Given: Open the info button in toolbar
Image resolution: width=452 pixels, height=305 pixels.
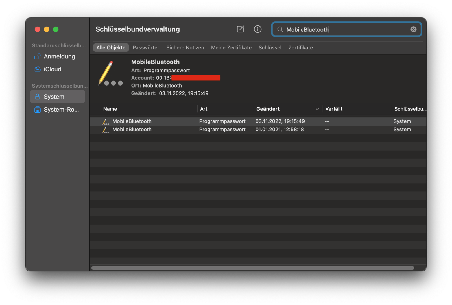Looking at the screenshot, I should 257,29.
